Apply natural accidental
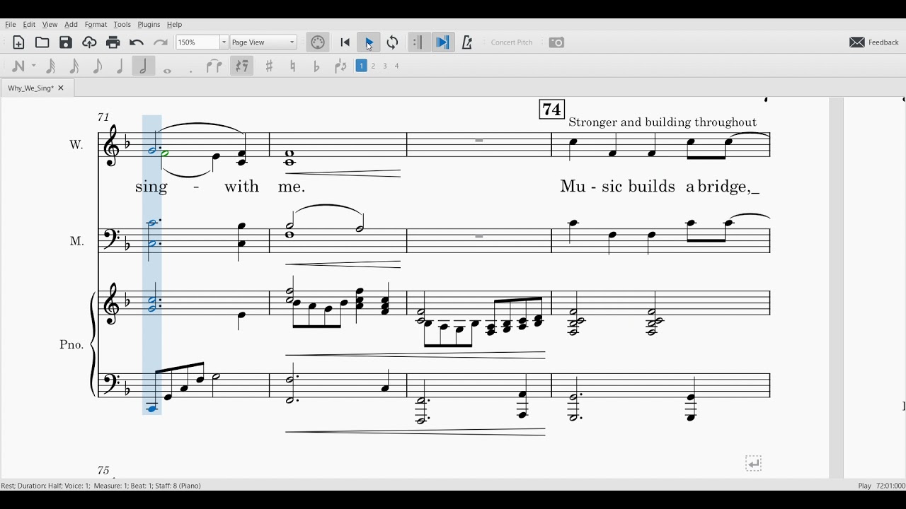Viewport: 906px width, 509px height. (x=293, y=66)
